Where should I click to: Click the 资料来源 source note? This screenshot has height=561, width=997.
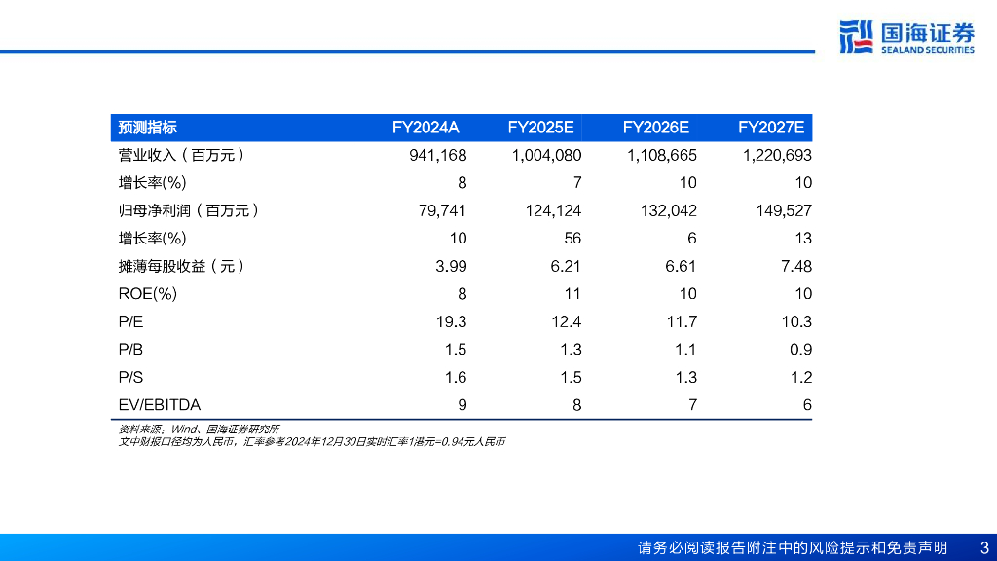pyautogui.click(x=199, y=430)
